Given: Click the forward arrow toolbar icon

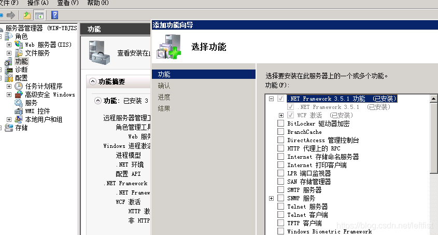Looking at the screenshot, I should click(10, 15).
